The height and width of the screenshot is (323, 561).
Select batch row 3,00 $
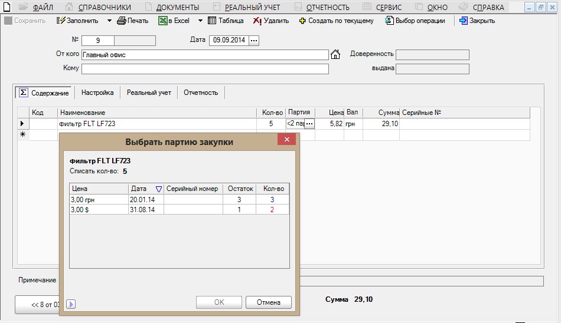tap(180, 209)
